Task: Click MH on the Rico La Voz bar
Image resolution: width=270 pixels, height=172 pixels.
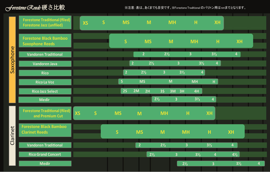Action: 195,82
